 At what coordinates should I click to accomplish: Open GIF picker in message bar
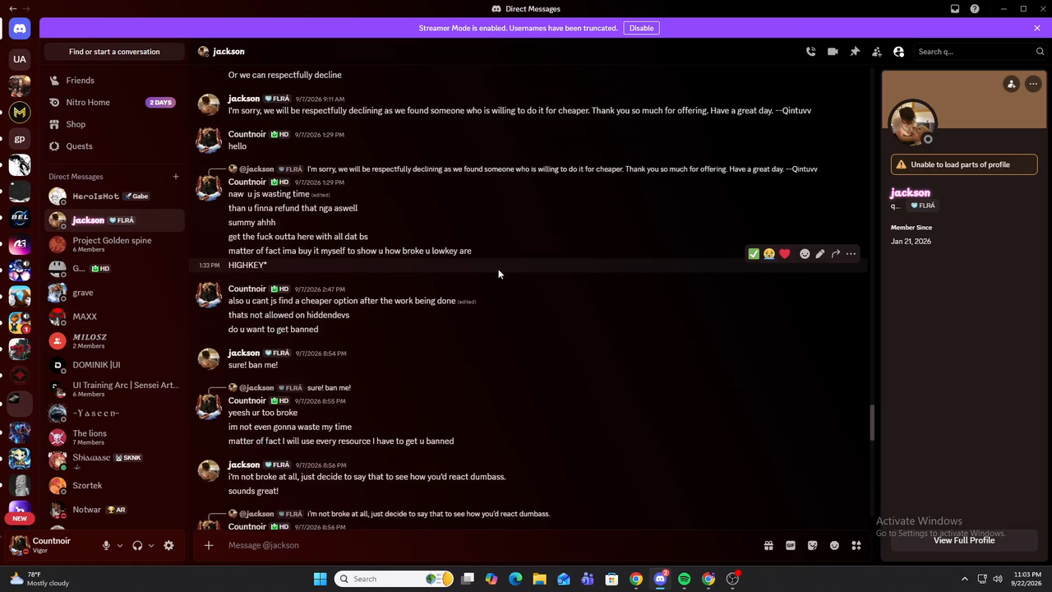point(791,545)
